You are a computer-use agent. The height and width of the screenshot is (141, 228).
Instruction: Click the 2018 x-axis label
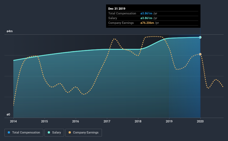coord(138,121)
